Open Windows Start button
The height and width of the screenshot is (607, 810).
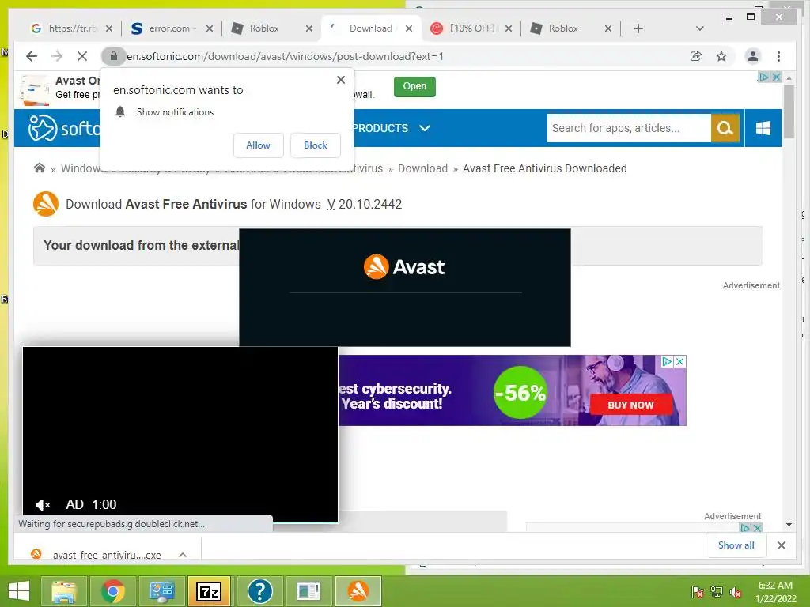(19, 591)
